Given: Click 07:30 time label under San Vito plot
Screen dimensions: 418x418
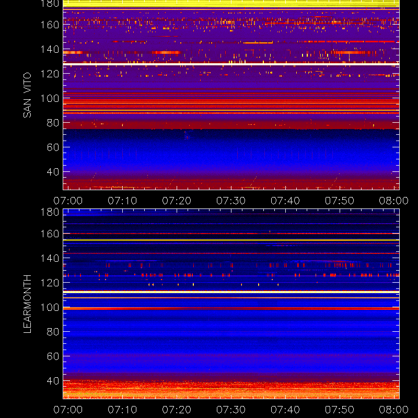Looking at the screenshot, I should tap(231, 201).
